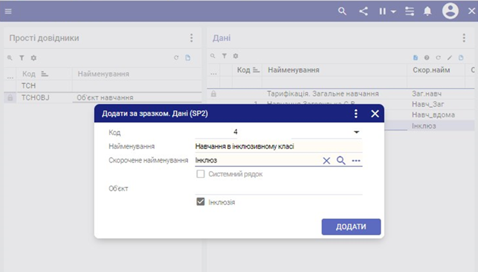Open the notifications bell
The image size is (478, 272).
pos(428,11)
